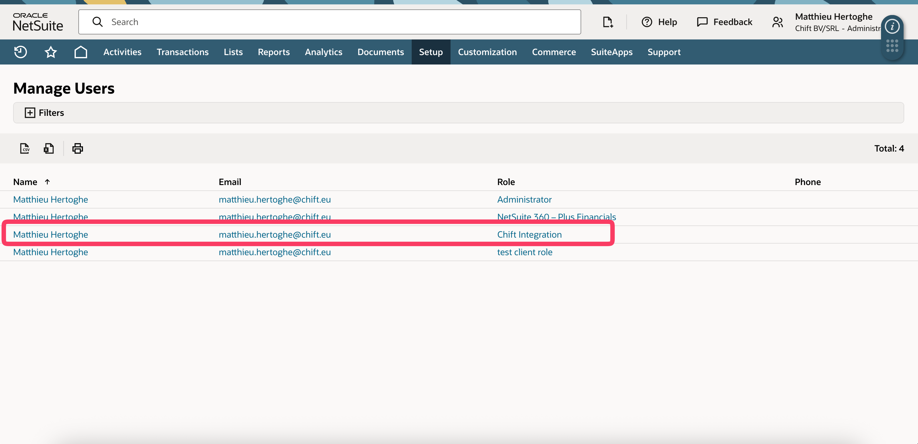Click the email in the Chift Integration row
918x444 pixels.
point(275,235)
